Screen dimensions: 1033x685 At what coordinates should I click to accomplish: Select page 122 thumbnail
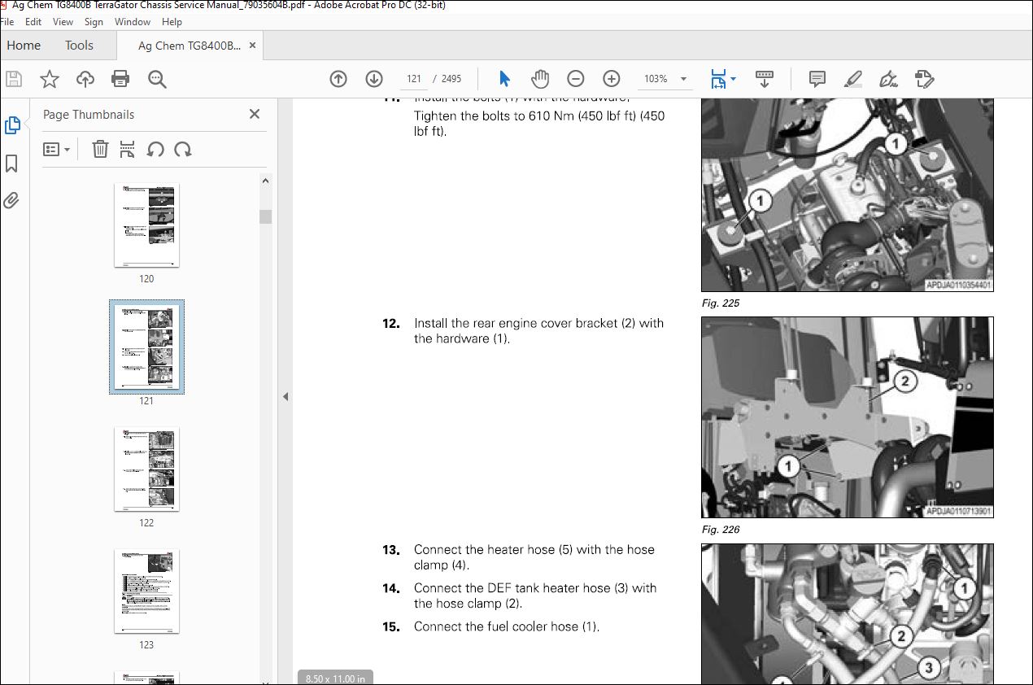coord(146,469)
